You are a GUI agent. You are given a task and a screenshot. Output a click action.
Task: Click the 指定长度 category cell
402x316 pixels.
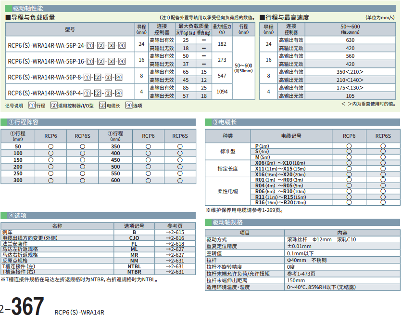[x=227, y=169]
